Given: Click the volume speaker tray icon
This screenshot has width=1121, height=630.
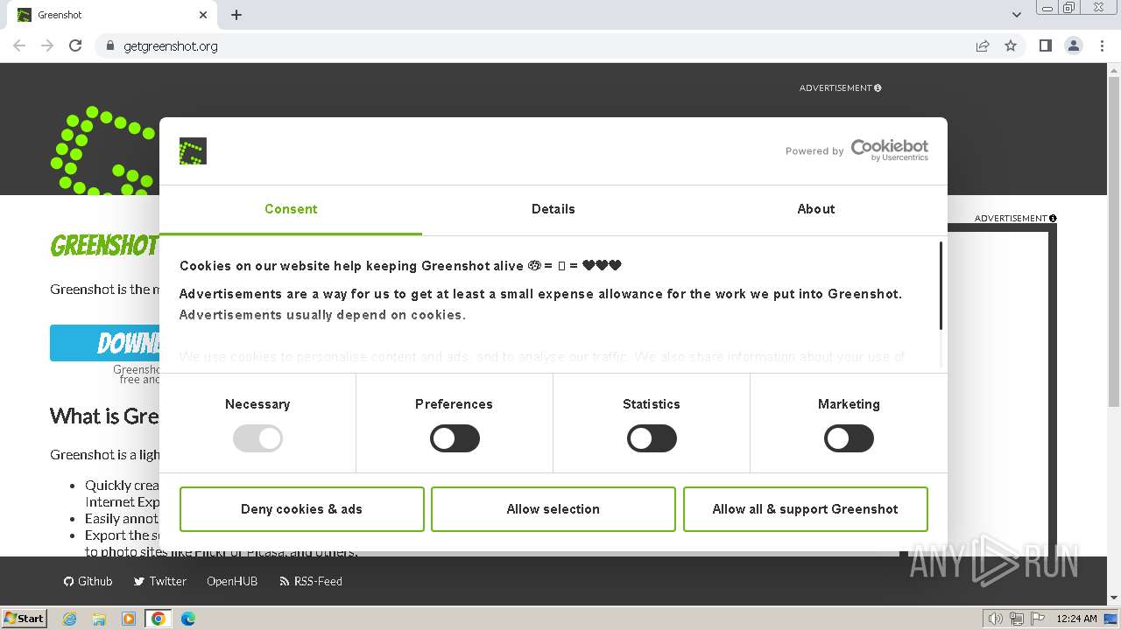Looking at the screenshot, I should [x=995, y=619].
